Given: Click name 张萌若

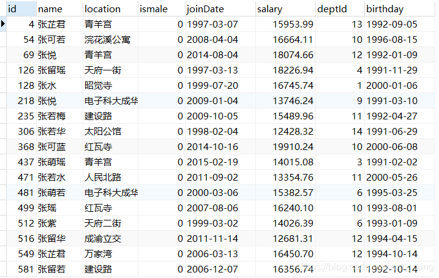Looking at the screenshot, I should pyautogui.click(x=59, y=193).
